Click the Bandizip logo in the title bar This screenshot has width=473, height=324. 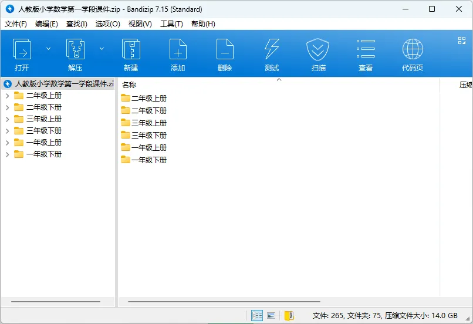pyautogui.click(x=10, y=9)
